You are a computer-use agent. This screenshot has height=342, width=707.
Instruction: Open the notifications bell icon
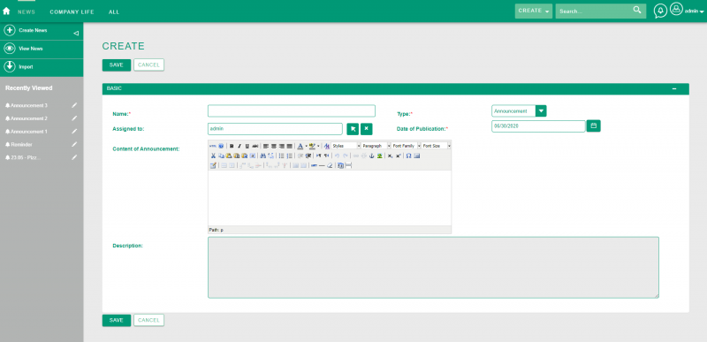[x=660, y=11]
